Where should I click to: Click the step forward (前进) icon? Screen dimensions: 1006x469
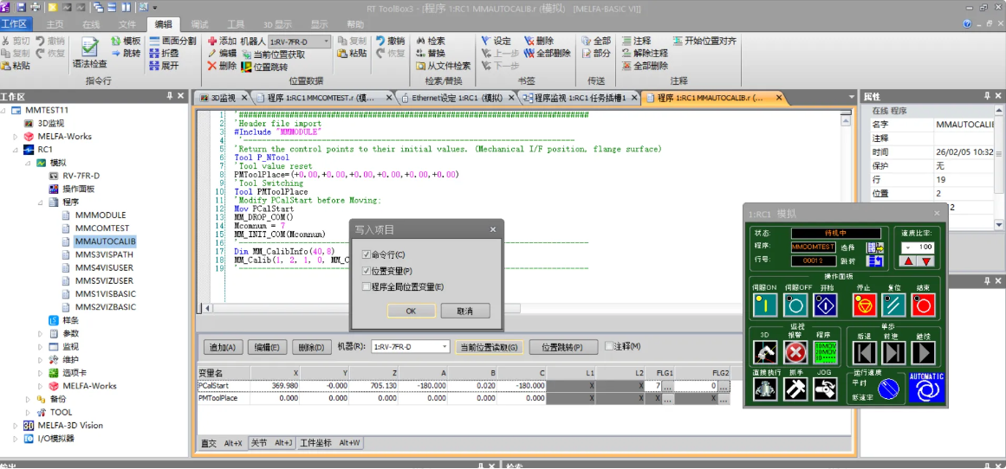[x=893, y=352]
